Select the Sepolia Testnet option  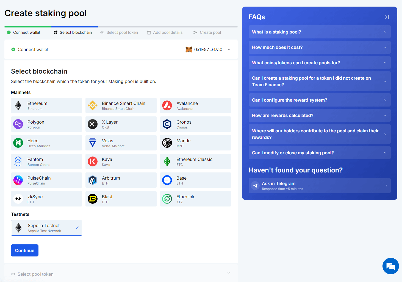pos(46,227)
